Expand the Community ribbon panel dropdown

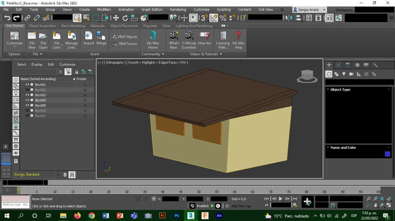pyautogui.click(x=153, y=54)
